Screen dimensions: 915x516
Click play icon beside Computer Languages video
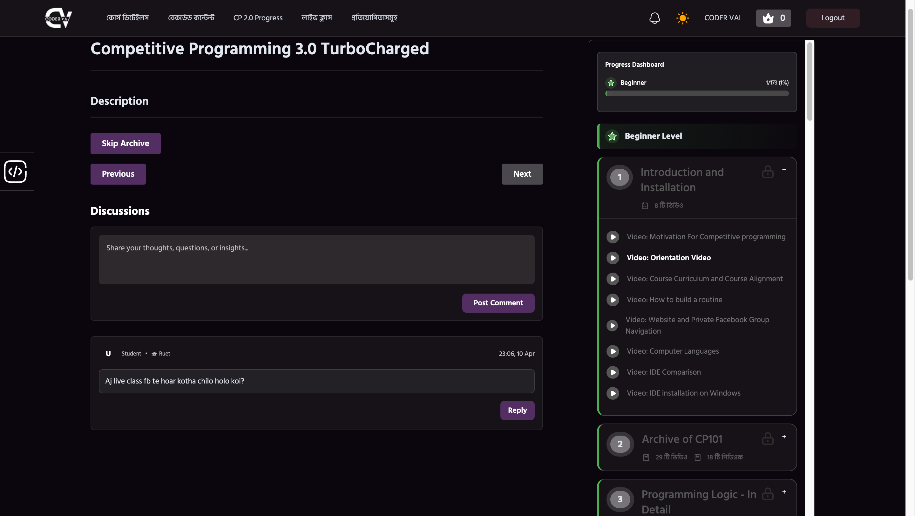point(613,351)
